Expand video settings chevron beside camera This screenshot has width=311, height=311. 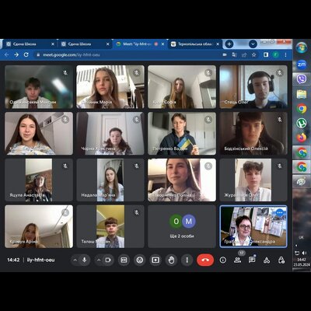coord(99,260)
